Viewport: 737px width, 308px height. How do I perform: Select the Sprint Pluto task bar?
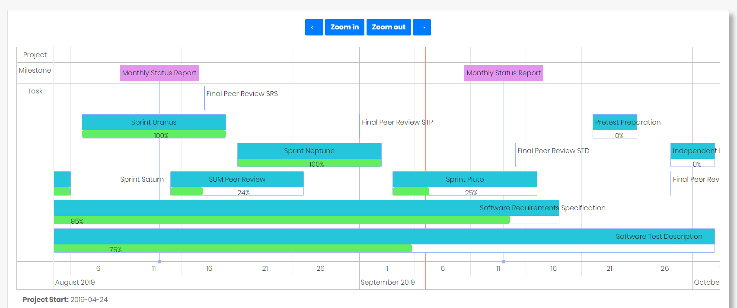[465, 180]
